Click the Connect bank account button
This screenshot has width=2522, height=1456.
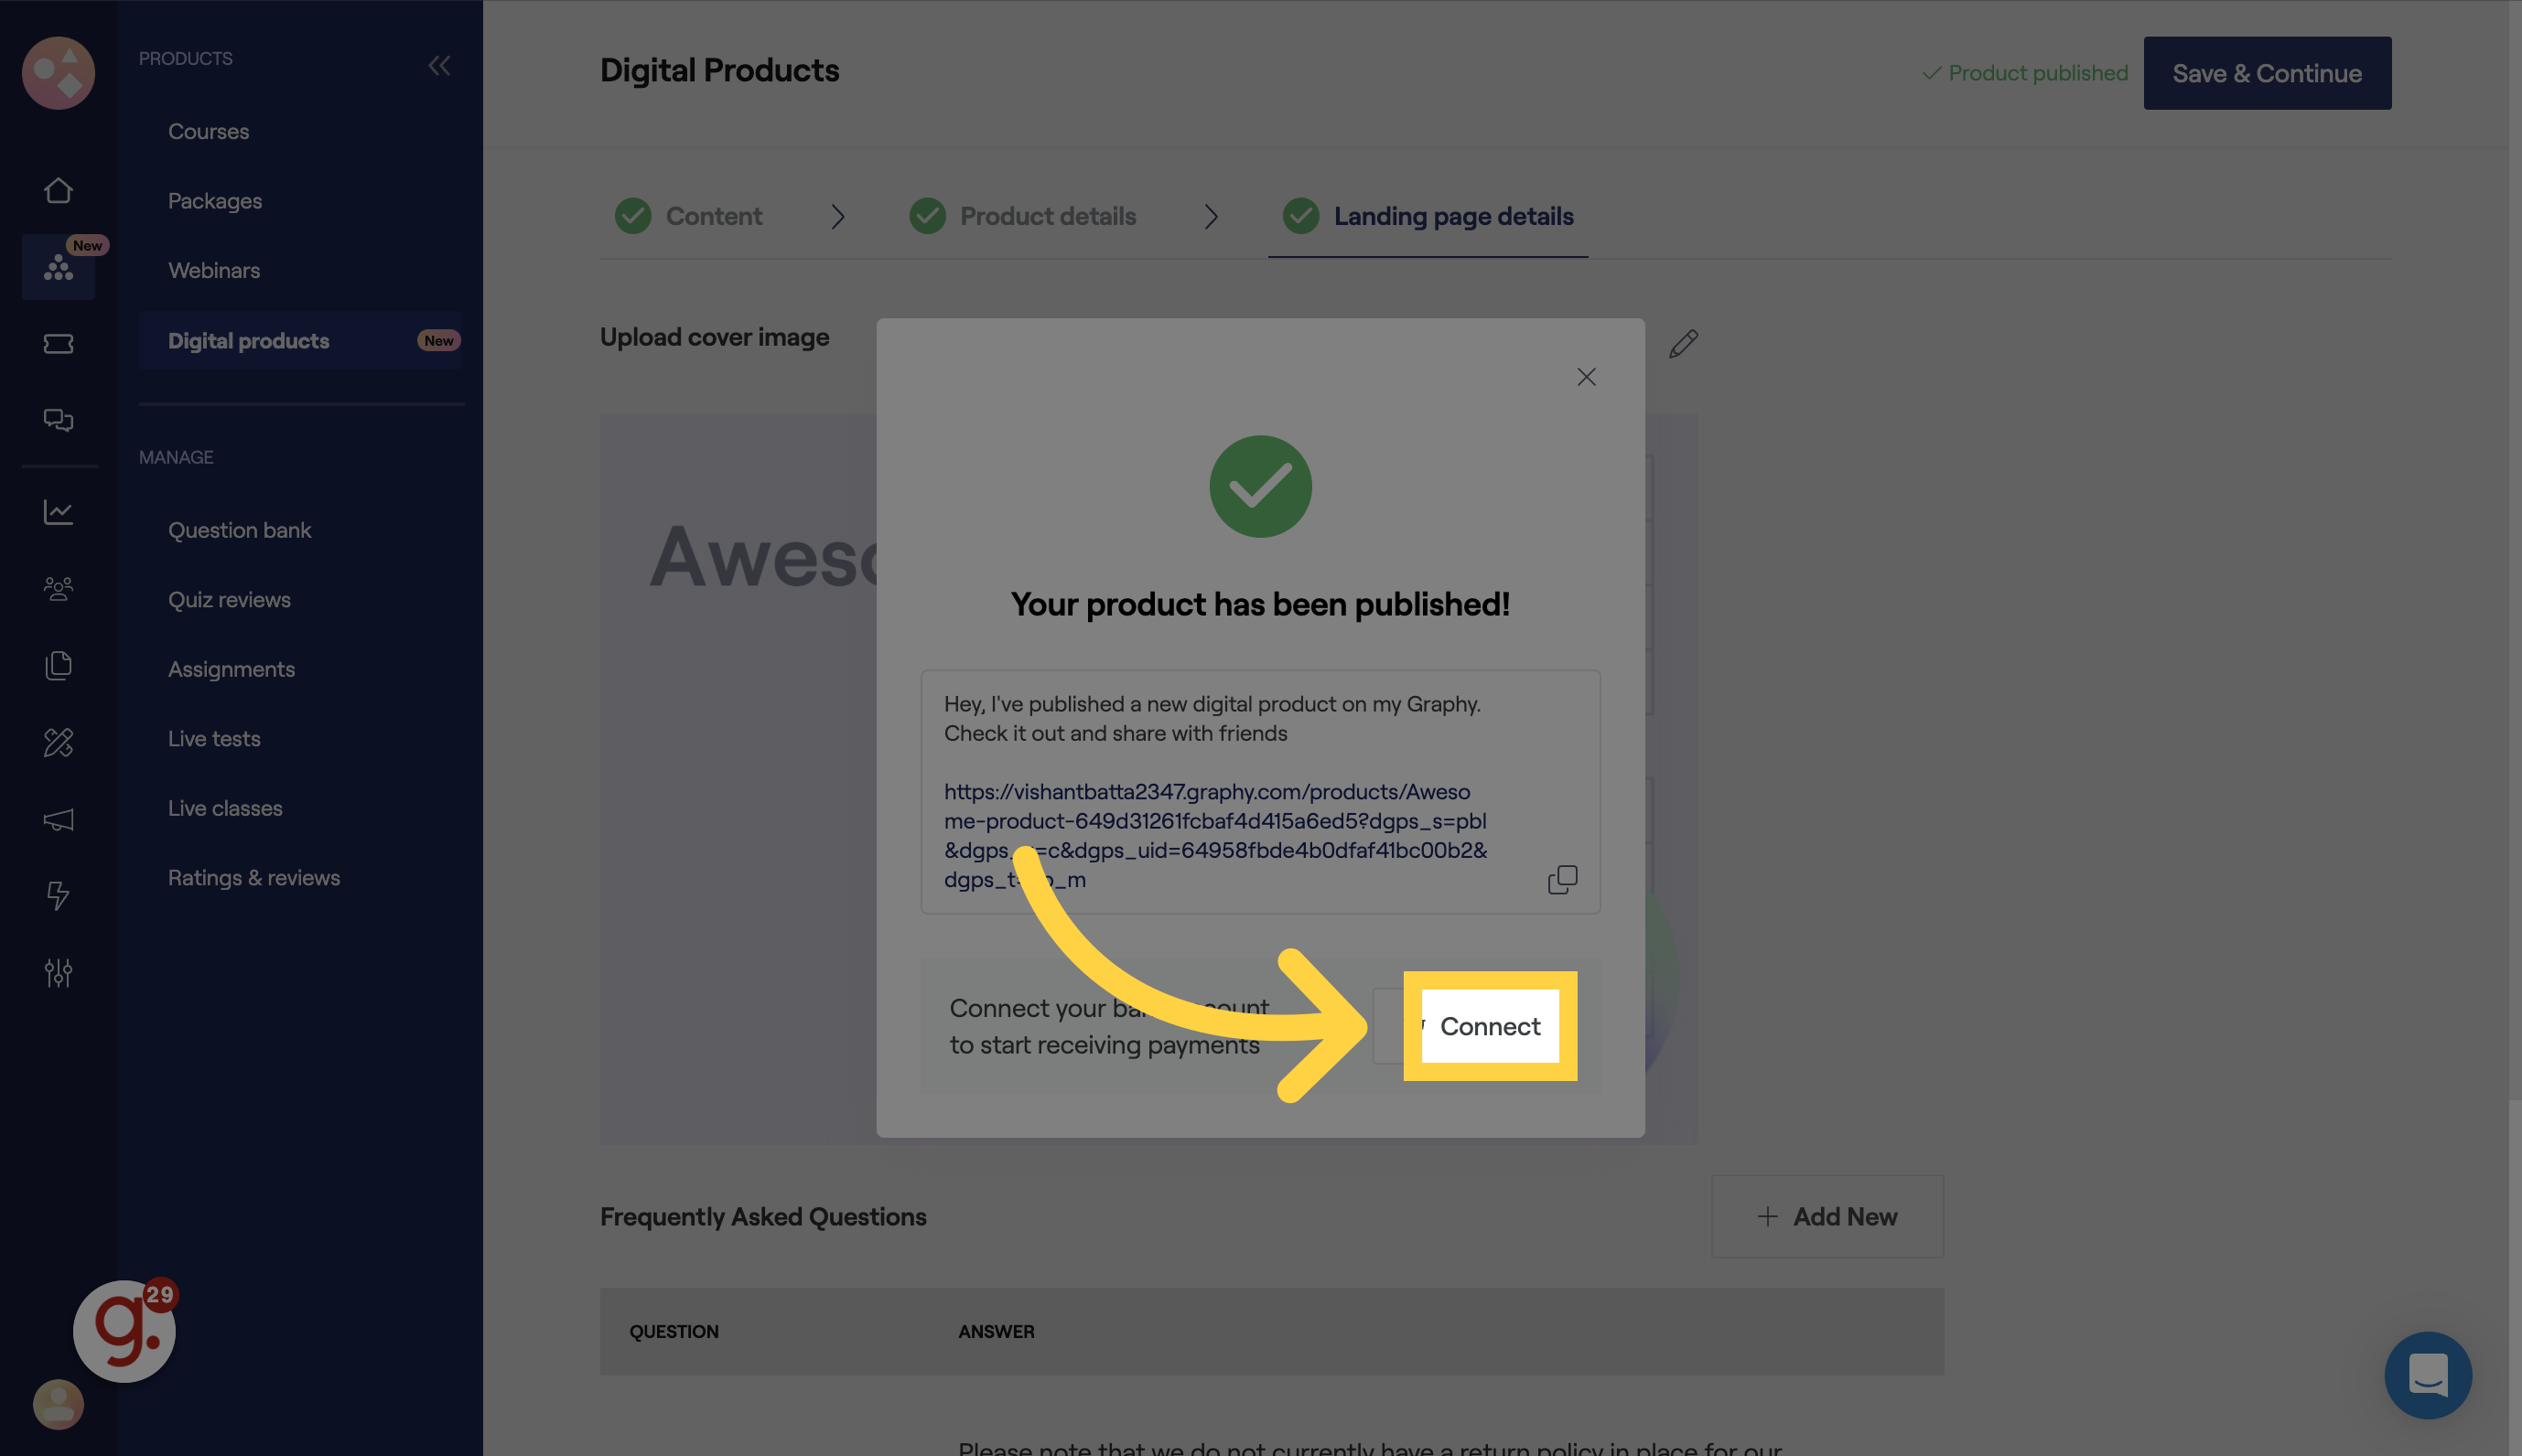click(x=1490, y=1026)
